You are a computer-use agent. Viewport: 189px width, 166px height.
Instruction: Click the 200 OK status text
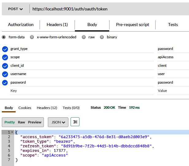(110, 108)
